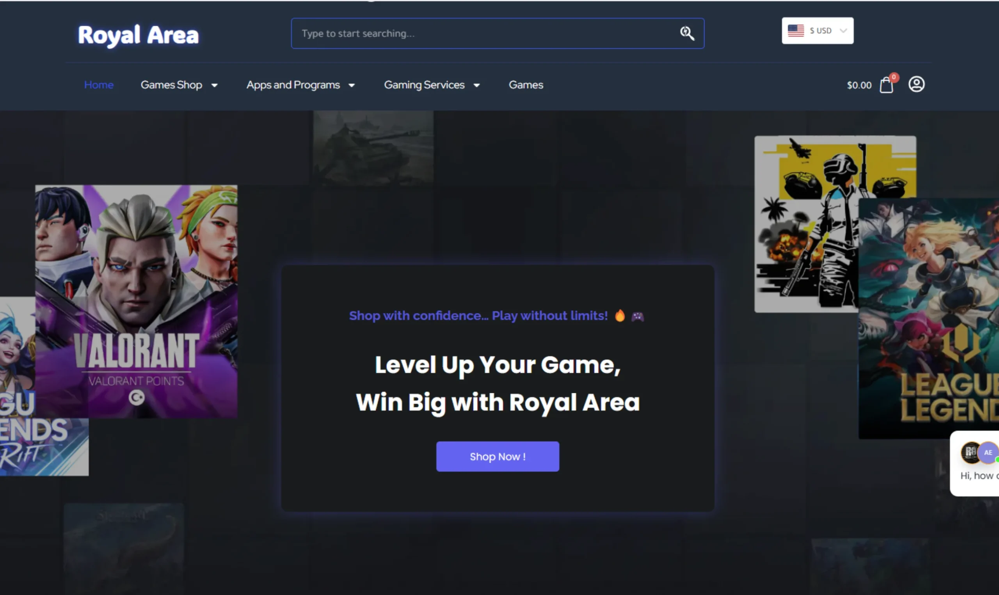This screenshot has height=595, width=999.
Task: Expand the Games Shop menu arrow
Action: tap(215, 85)
